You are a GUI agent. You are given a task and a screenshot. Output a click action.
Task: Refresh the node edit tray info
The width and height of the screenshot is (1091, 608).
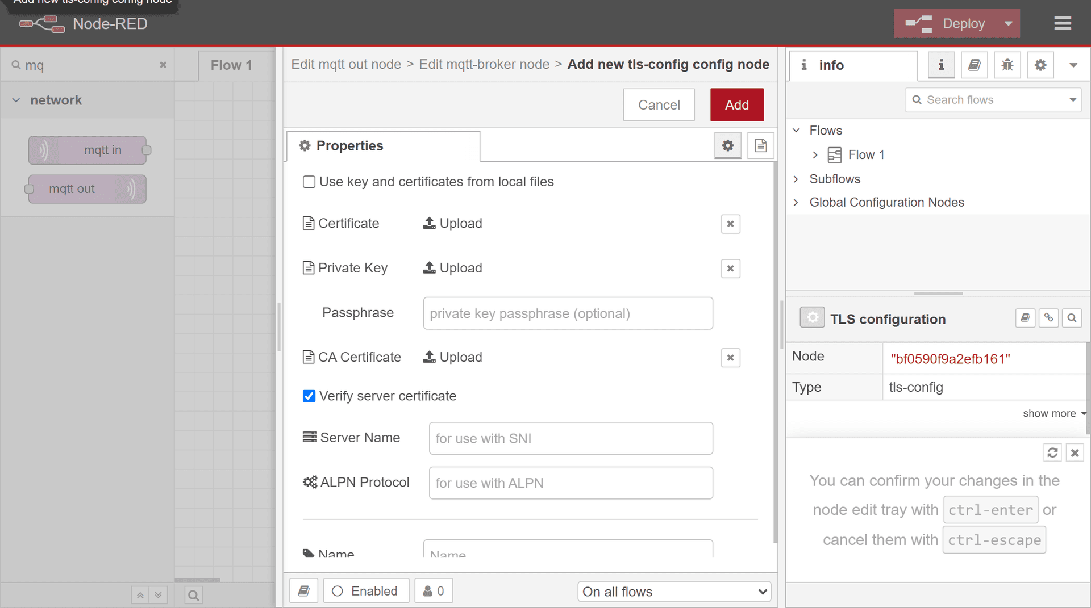click(x=1053, y=452)
